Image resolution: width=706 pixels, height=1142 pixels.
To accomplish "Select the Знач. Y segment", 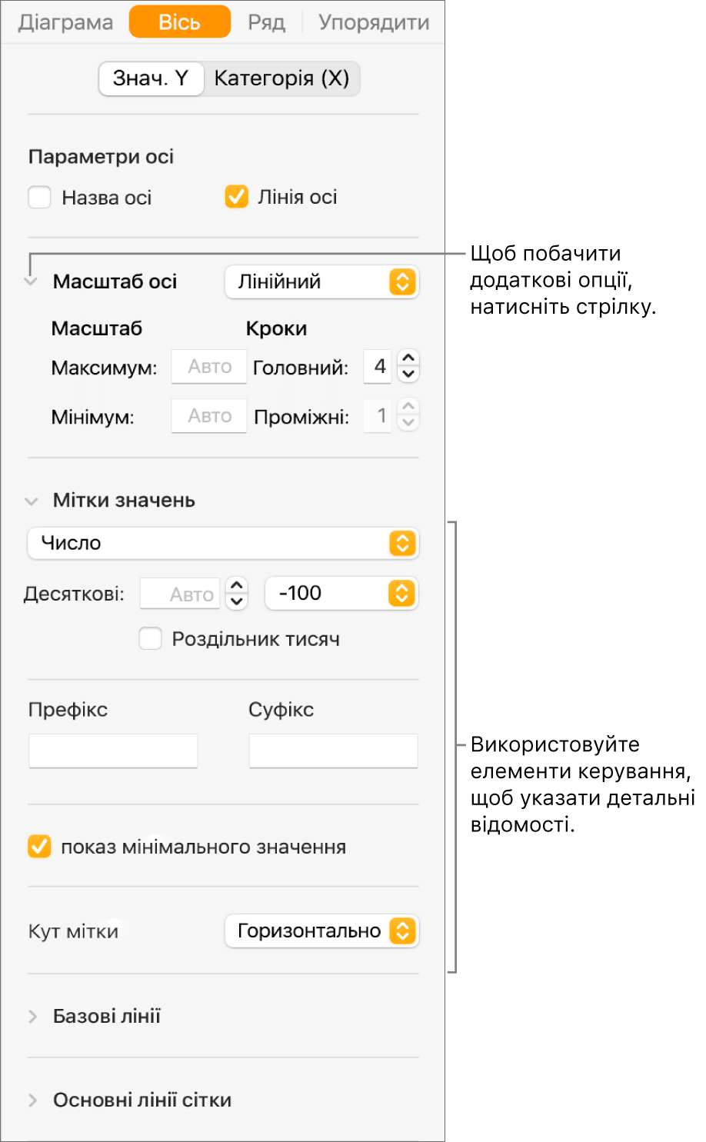I will pyautogui.click(x=151, y=78).
